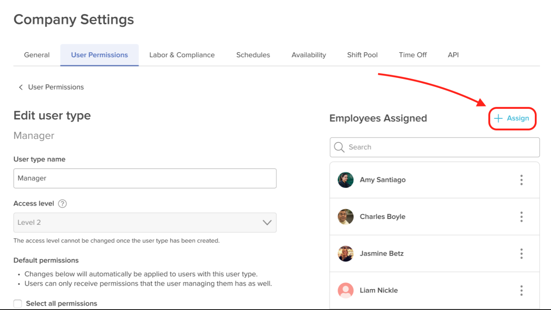This screenshot has width=551, height=310.
Task: Go back via User Permissions breadcrumb link
Action: point(56,87)
